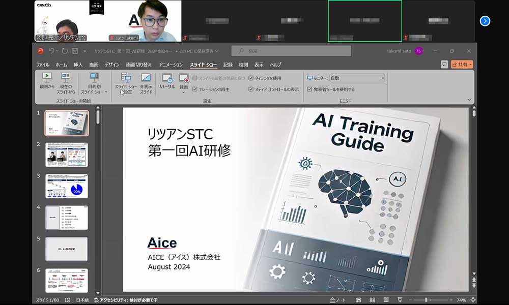The height and width of the screenshot is (305, 509).
Task: Click Previous Slide double-arrow below scrollbar
Action: pos(474,280)
